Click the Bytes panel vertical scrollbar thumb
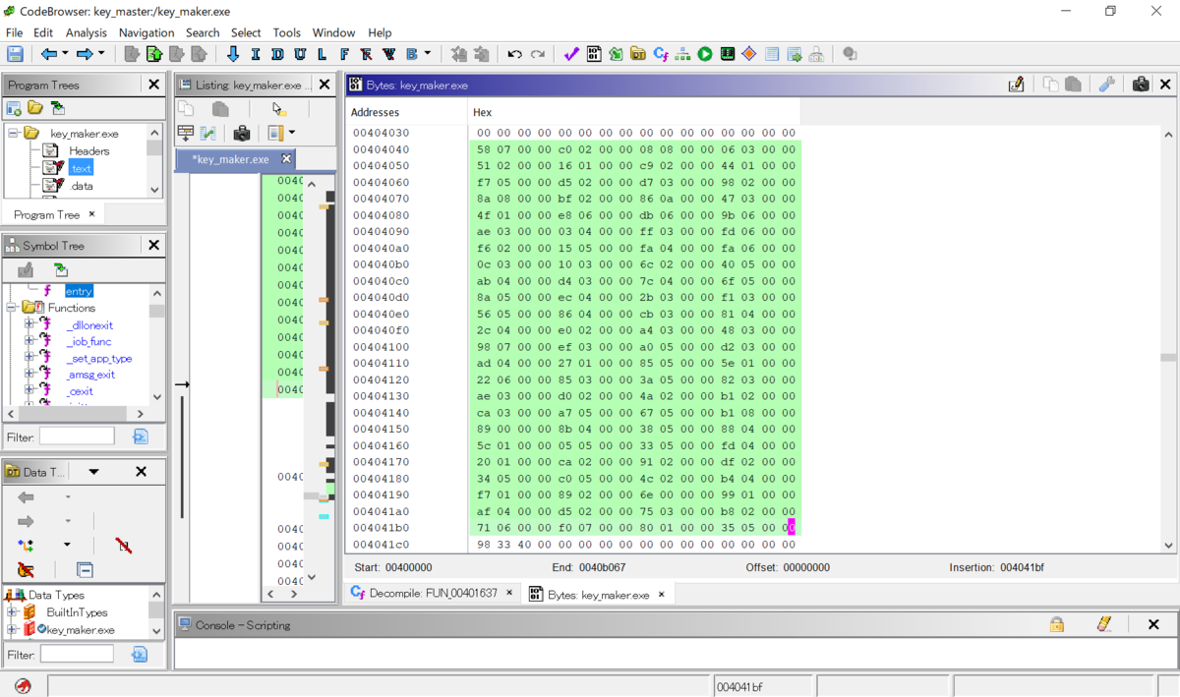Screen dimensions: 1180x697 (x=1168, y=358)
